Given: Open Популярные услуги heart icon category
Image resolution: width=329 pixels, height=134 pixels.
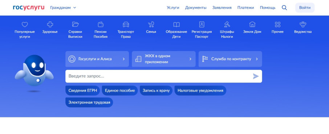Looking at the screenshot, I should coord(25,30).
